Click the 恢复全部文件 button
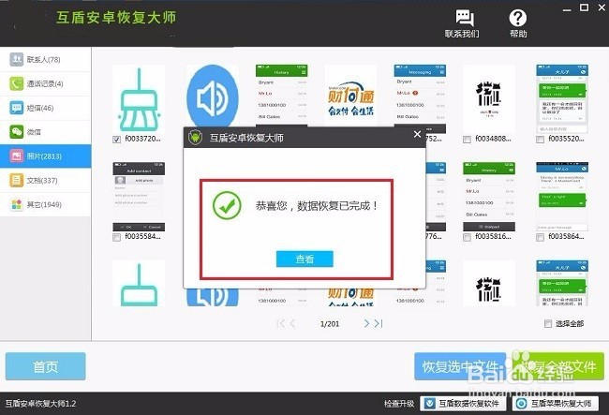The height and width of the screenshot is (415, 609). [x=557, y=366]
